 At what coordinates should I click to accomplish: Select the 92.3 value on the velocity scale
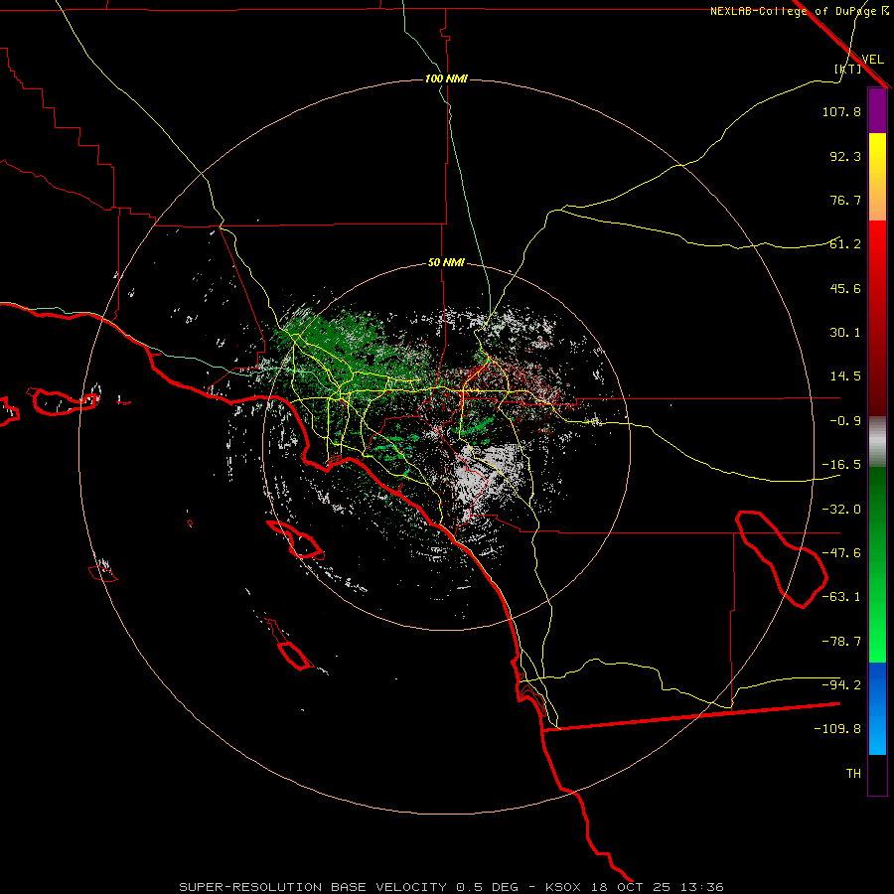pos(845,156)
